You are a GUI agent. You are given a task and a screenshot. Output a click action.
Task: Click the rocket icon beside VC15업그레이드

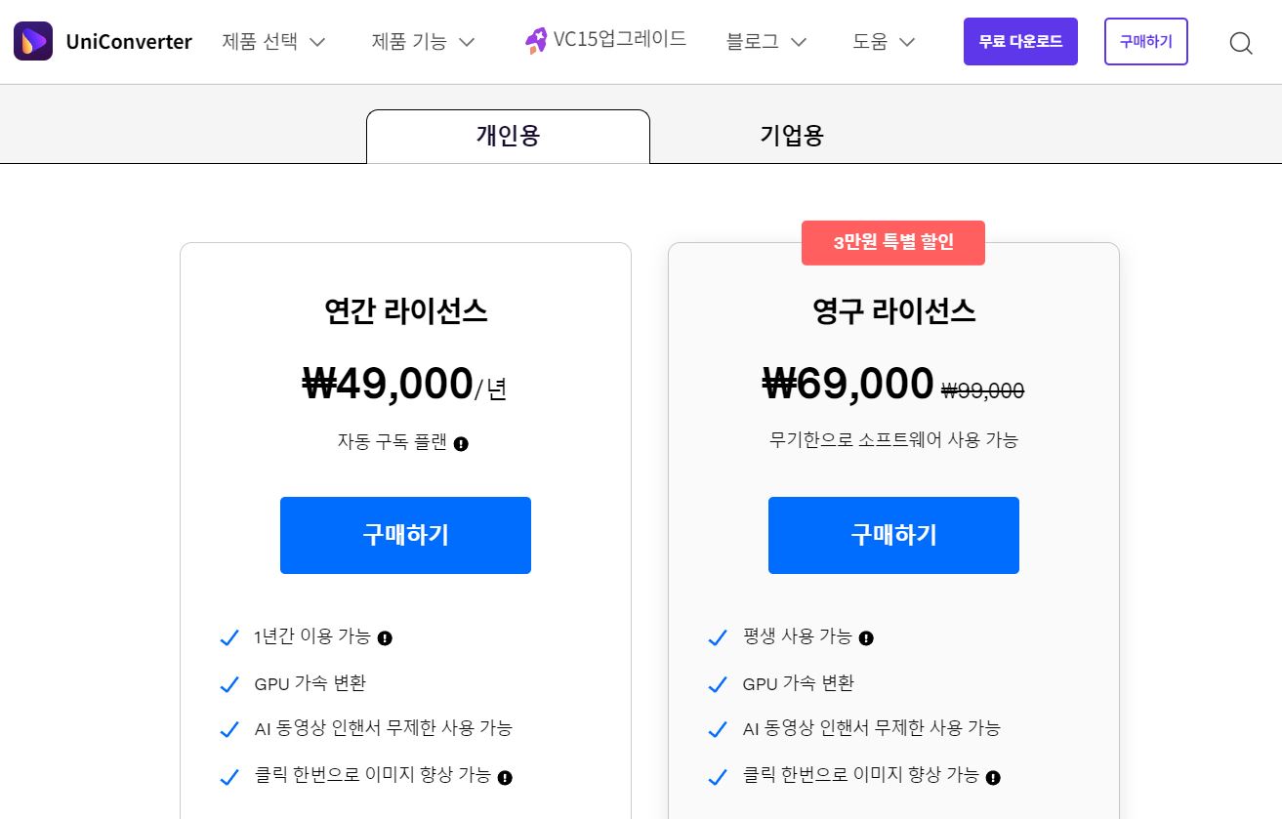click(x=535, y=39)
